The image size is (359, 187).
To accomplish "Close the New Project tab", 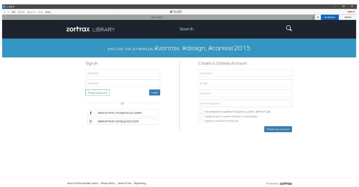I will pos(313,17).
